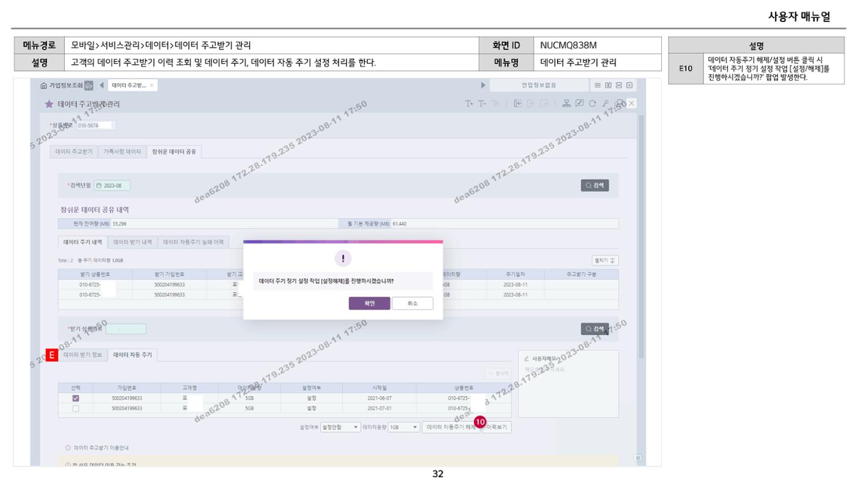Click the 데이터 자동주기 해제 button
857x482 pixels.
coord(451,428)
